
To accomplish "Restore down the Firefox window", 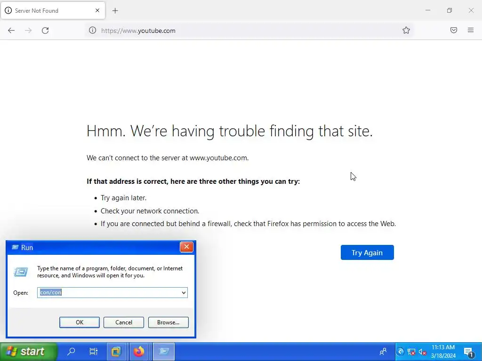I will coord(450,10).
